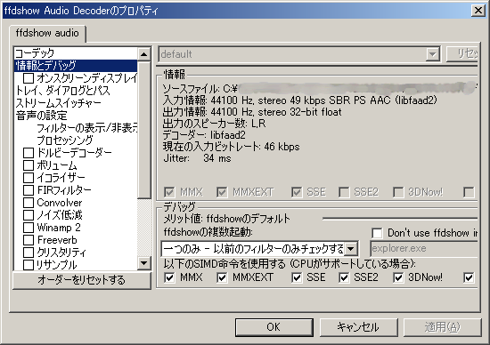Click the filter list scroll down arrow
The height and width of the screenshot is (345, 490).
pos(144,263)
